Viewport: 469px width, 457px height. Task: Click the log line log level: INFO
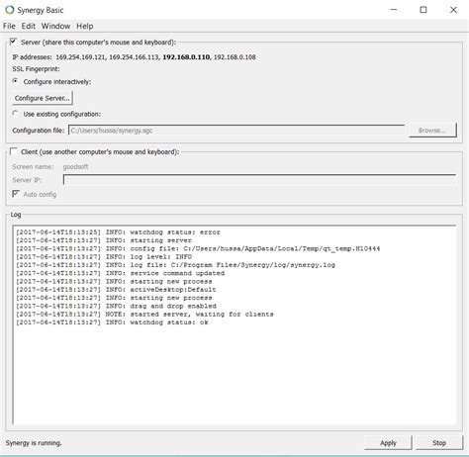(104, 257)
